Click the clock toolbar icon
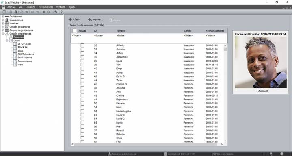The height and width of the screenshot is (156, 292). pos(49,12)
